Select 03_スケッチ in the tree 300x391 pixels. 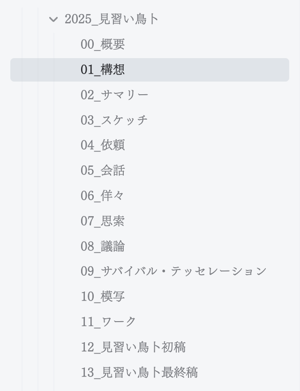pos(113,120)
